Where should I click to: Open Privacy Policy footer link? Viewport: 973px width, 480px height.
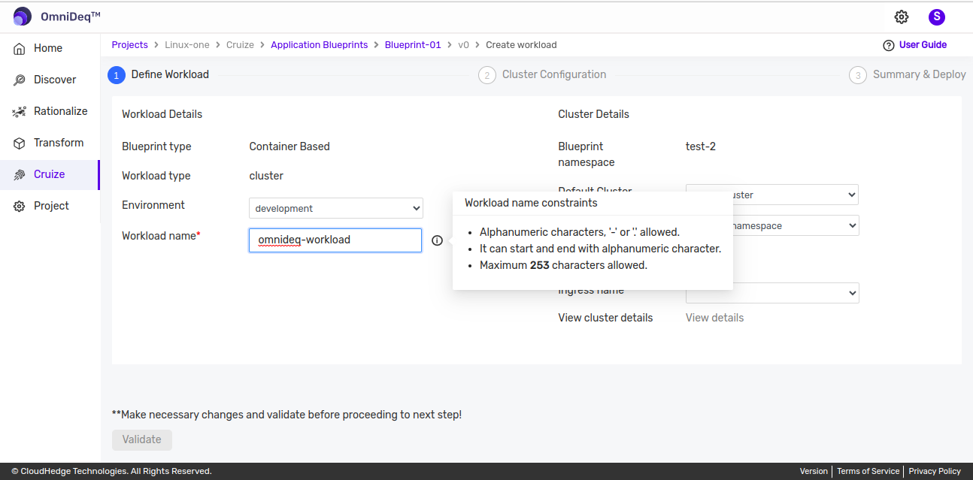[935, 471]
